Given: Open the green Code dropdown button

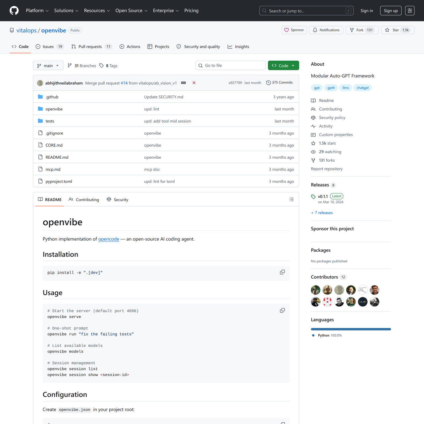Looking at the screenshot, I should [284, 66].
